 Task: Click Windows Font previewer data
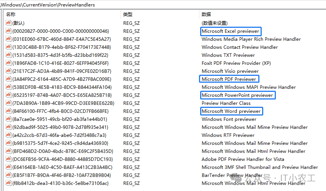pyautogui.click(x=229, y=119)
